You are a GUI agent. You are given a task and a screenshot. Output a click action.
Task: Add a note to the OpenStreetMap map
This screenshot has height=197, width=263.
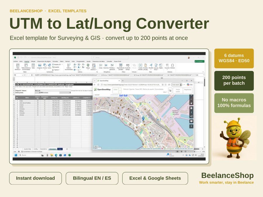[191, 121]
